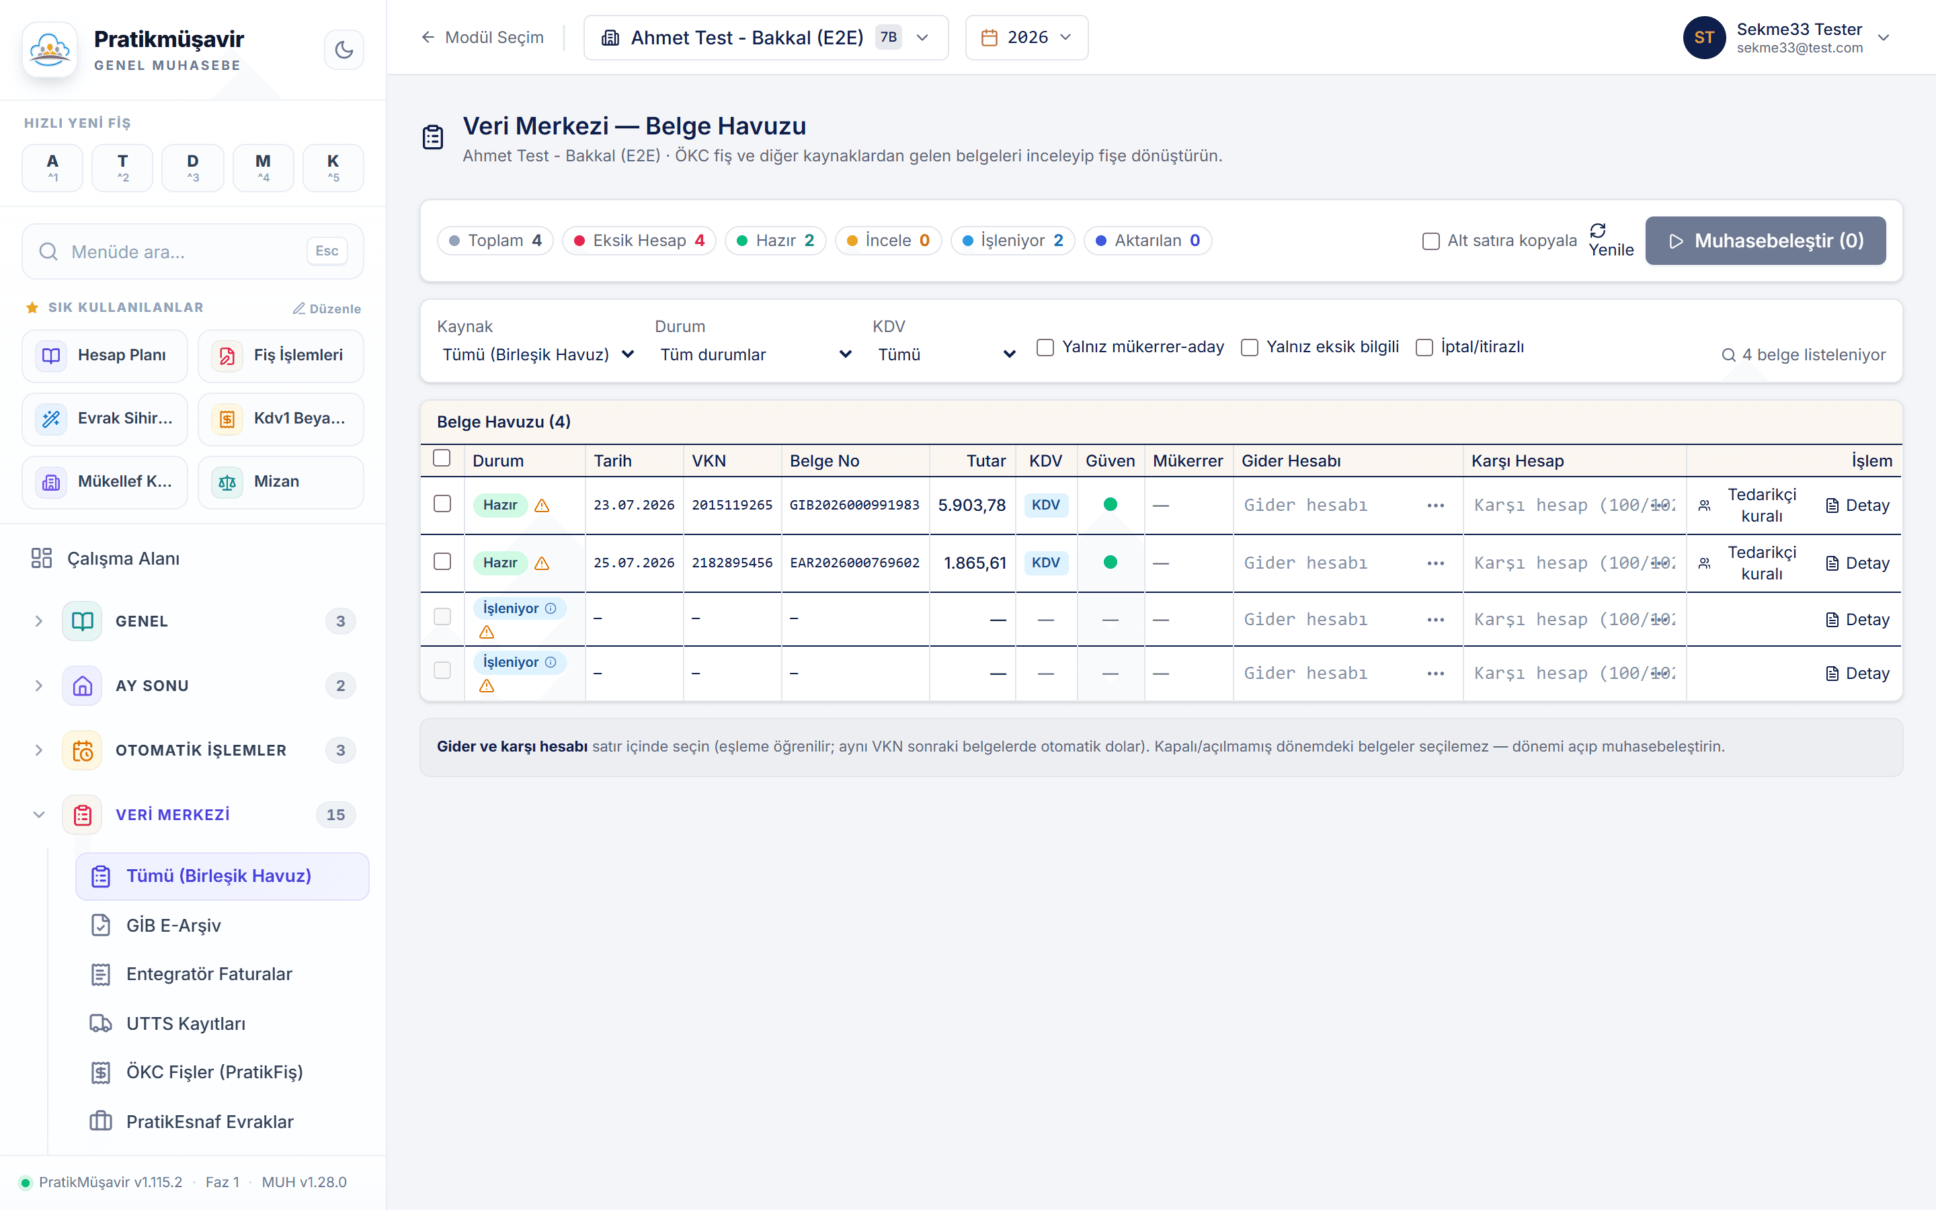The height and width of the screenshot is (1210, 1936).
Task: Create quick fiş type A
Action: tap(53, 167)
